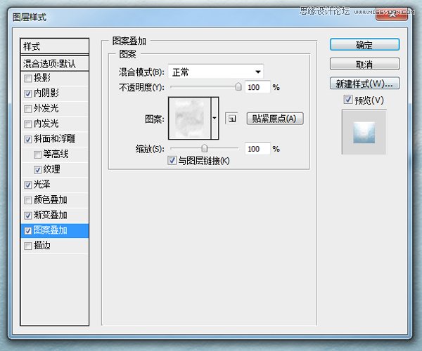Image resolution: width=422 pixels, height=351 pixels.
Task: Click the 缩放 value field
Action: [257, 149]
